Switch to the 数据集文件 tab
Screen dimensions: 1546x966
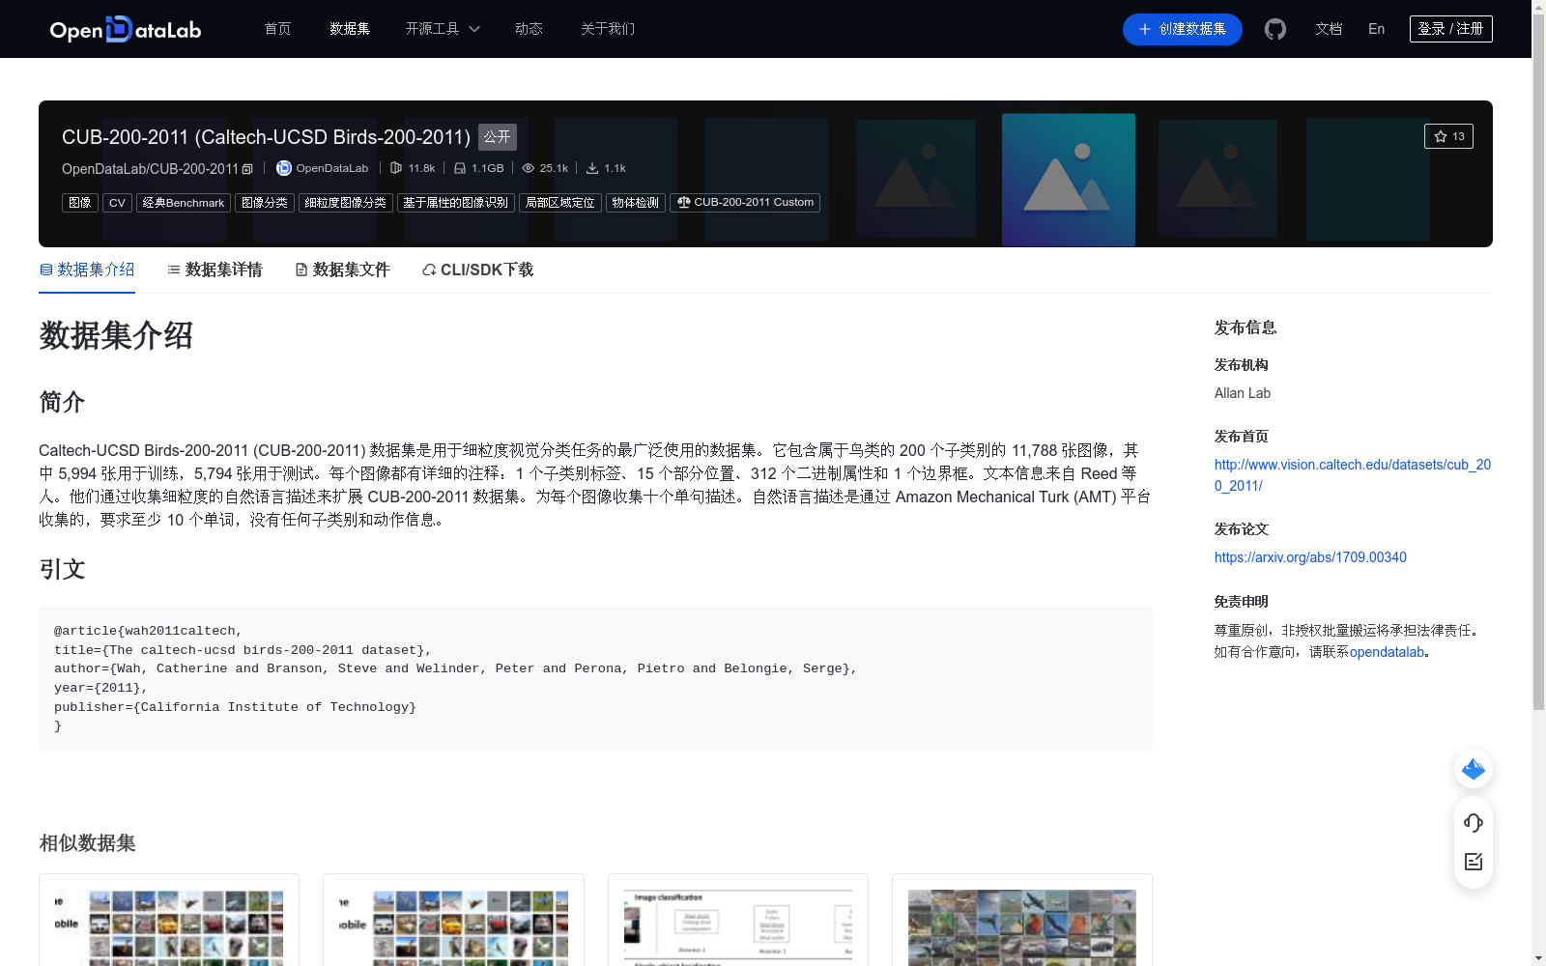pos(342,270)
